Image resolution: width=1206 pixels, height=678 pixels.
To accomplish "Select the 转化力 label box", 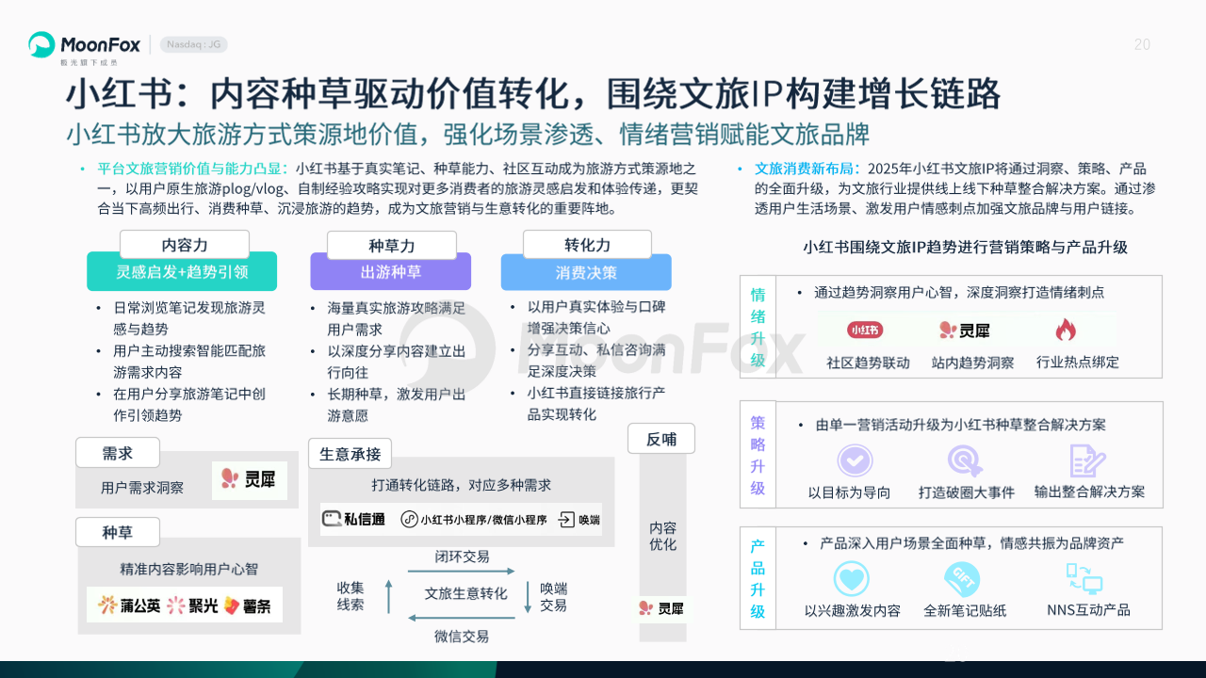I will (588, 245).
